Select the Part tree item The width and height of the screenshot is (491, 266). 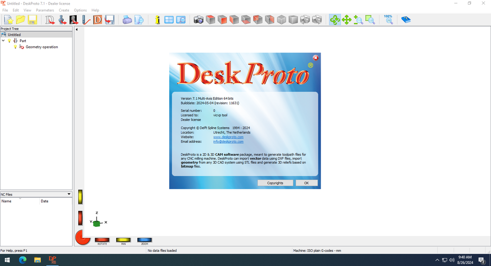(x=23, y=41)
